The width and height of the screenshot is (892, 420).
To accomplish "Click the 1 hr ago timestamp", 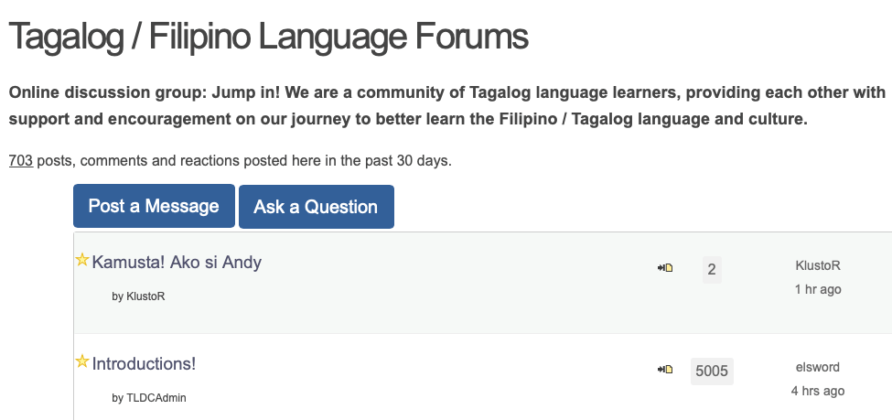I will click(x=818, y=289).
